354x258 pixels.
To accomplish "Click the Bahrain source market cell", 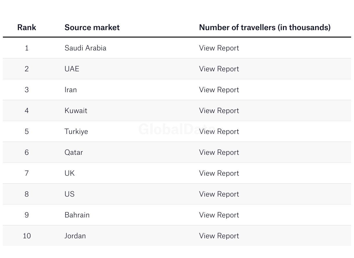I will (x=77, y=215).
